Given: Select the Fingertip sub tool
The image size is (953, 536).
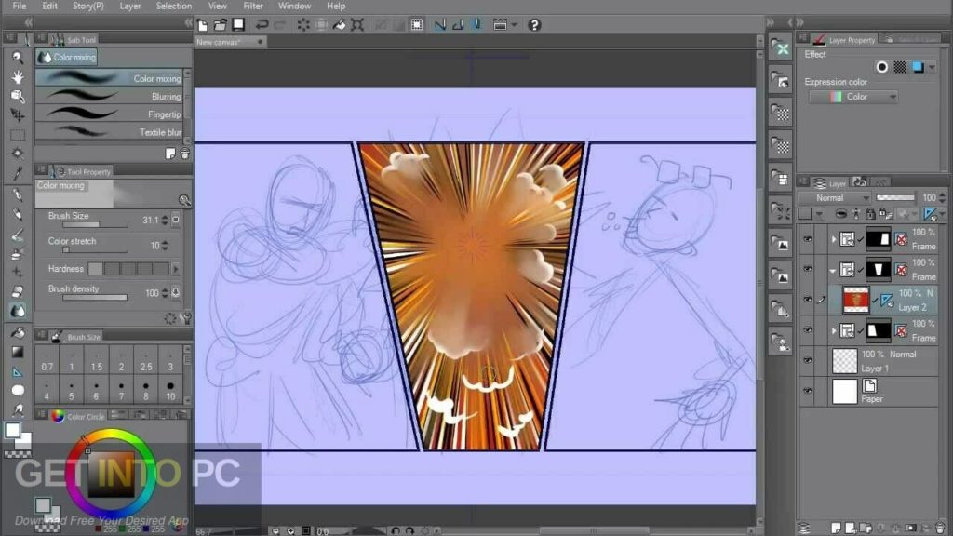Looking at the screenshot, I should click(x=112, y=114).
